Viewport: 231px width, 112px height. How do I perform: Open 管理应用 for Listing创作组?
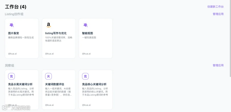(x=218, y=14)
